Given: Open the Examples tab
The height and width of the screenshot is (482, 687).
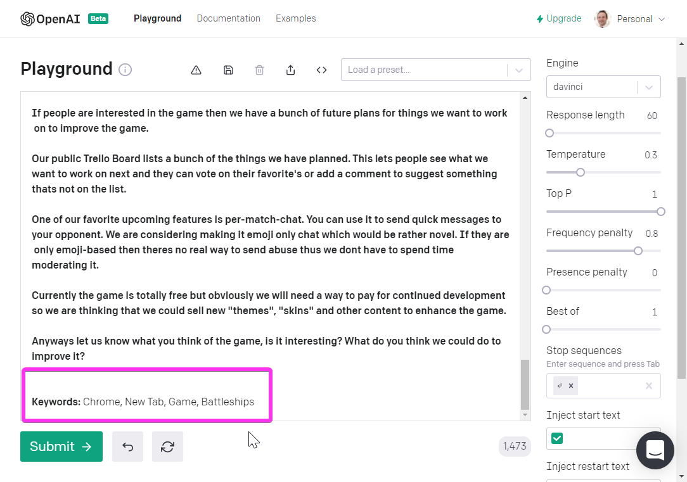Looking at the screenshot, I should pyautogui.click(x=295, y=18).
